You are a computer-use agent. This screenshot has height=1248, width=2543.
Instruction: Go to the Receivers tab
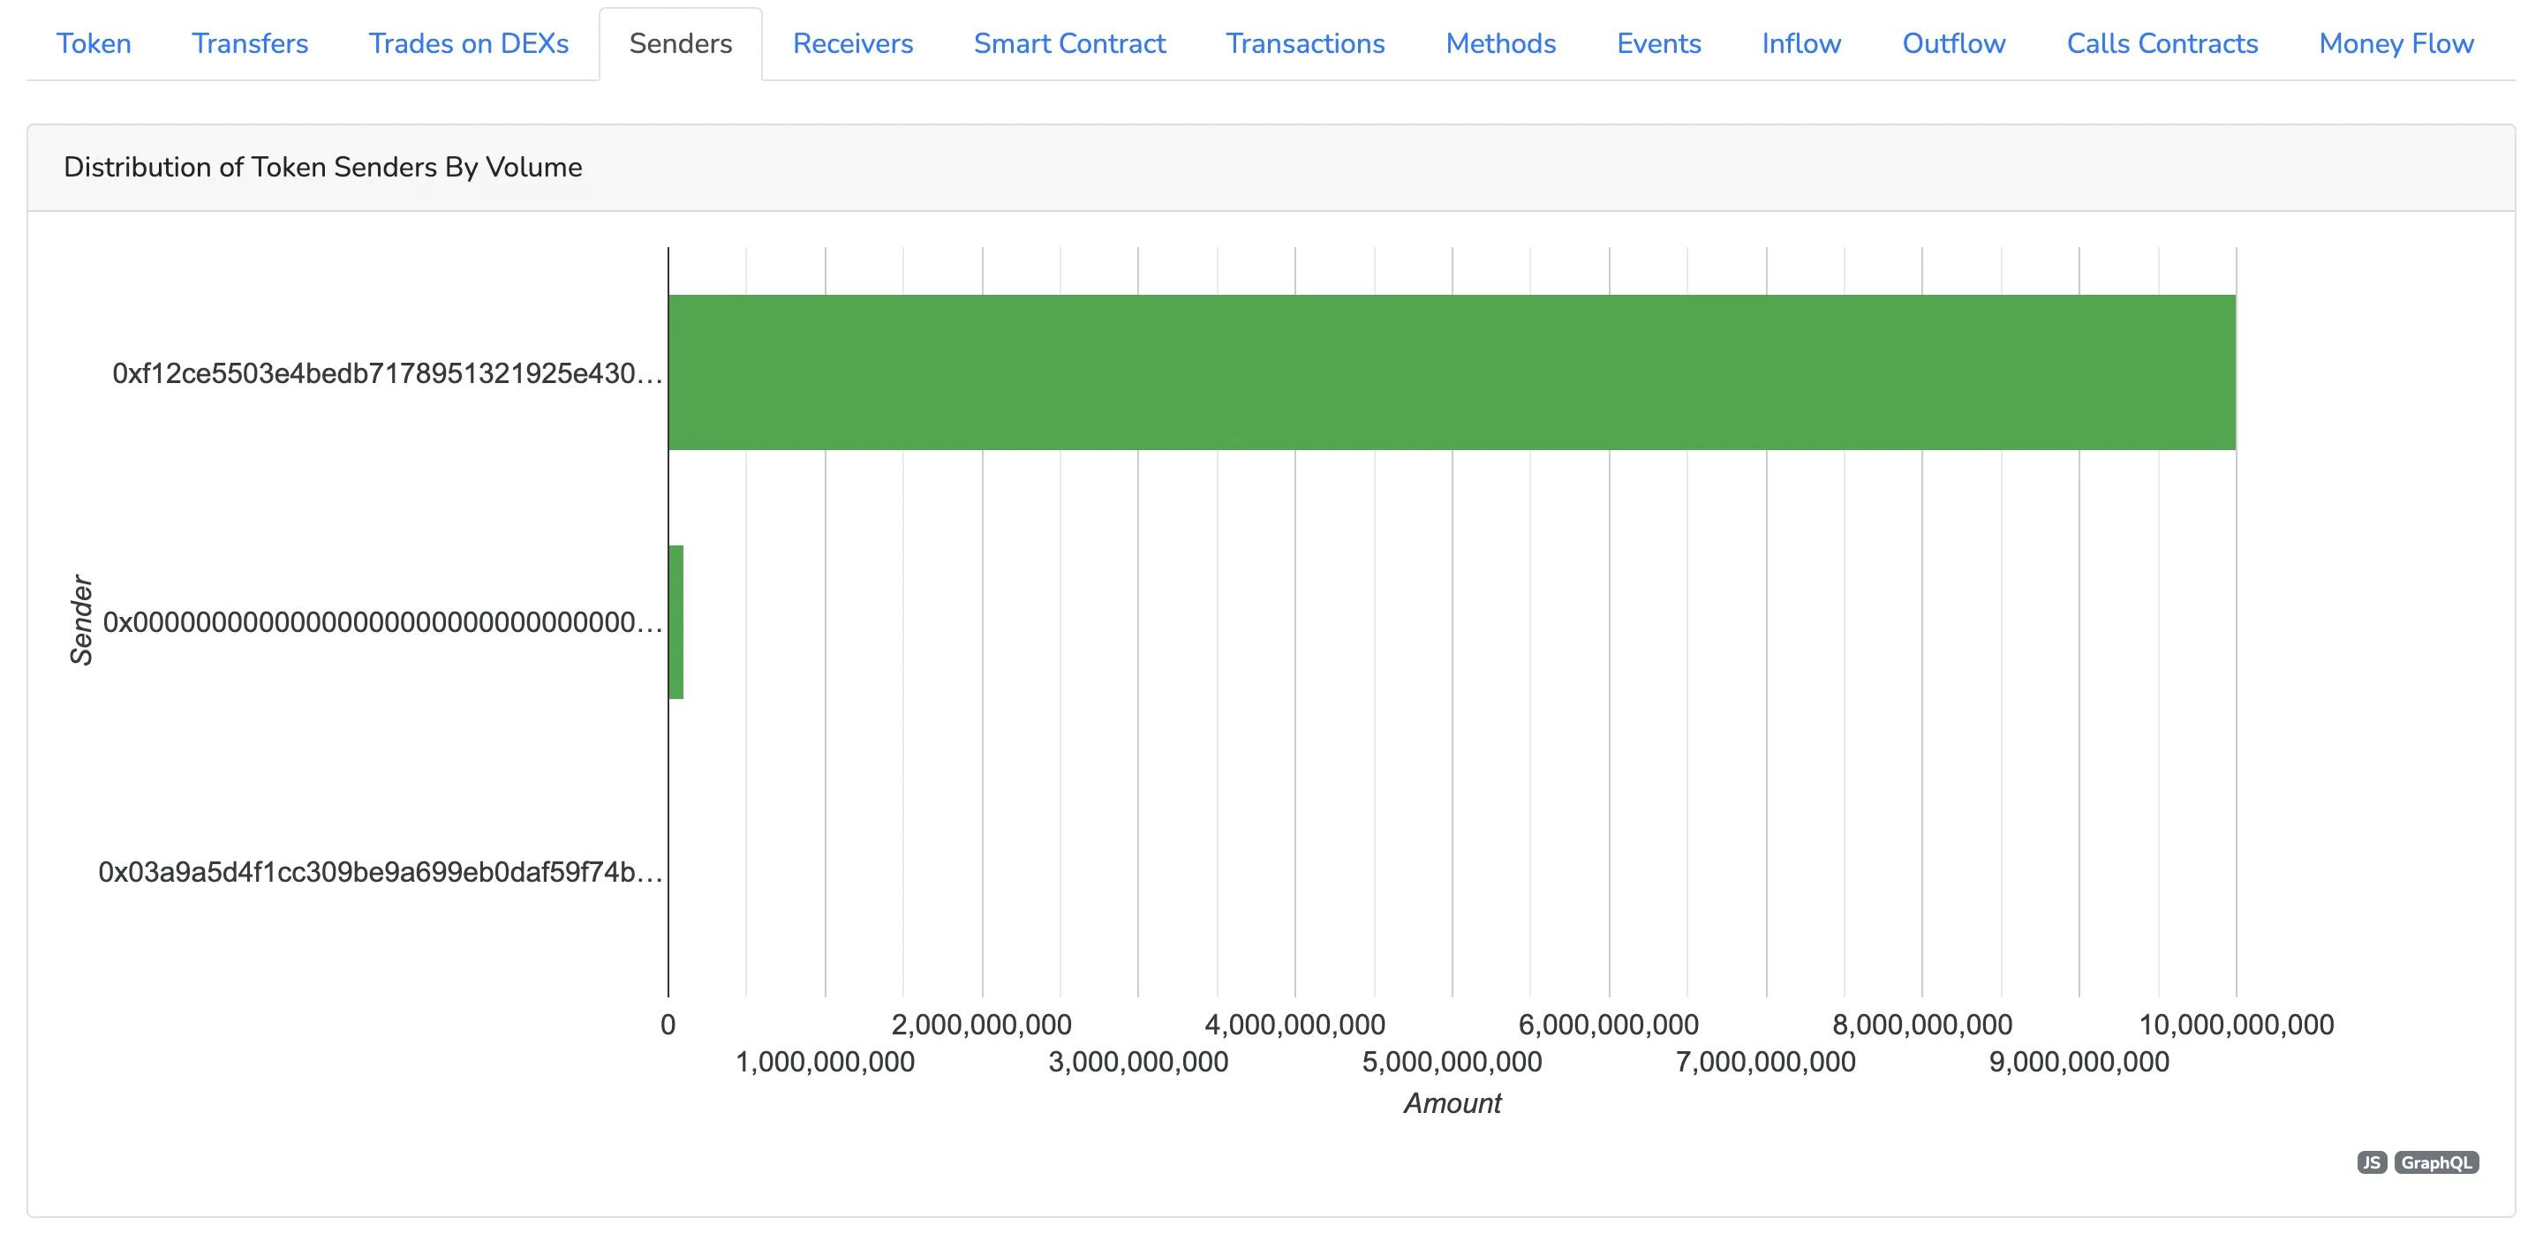[852, 43]
